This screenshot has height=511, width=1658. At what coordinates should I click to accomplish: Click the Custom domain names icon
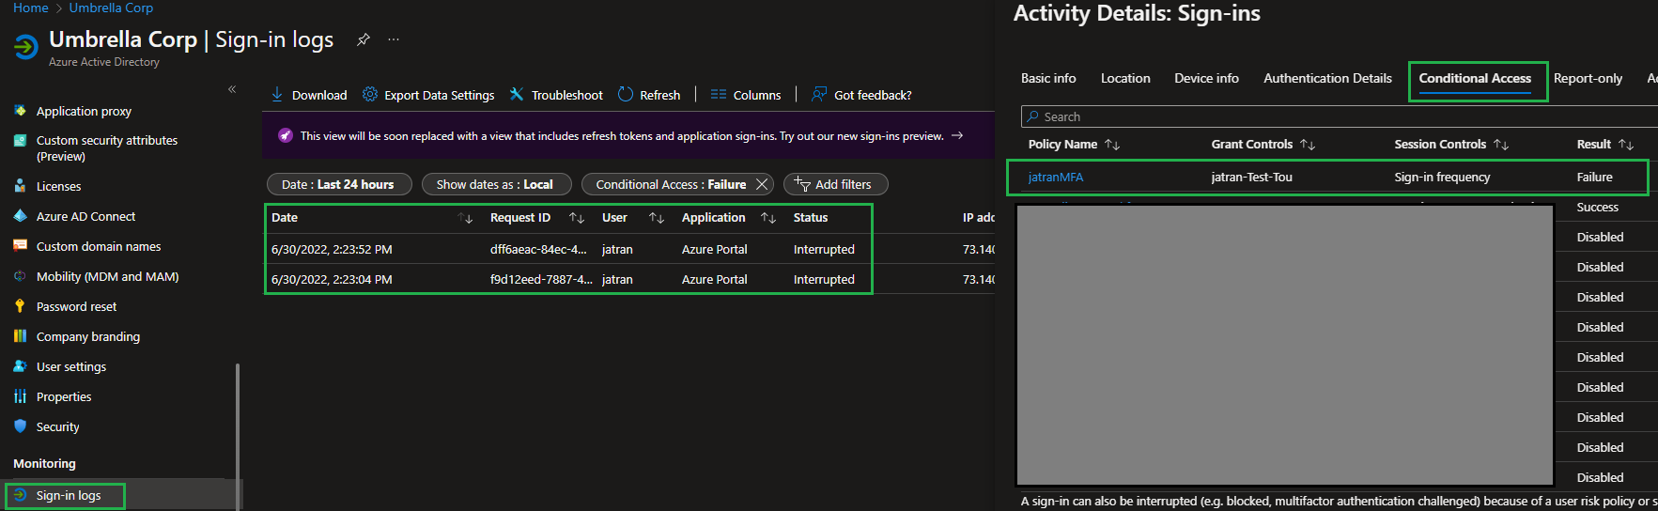pyautogui.click(x=20, y=246)
